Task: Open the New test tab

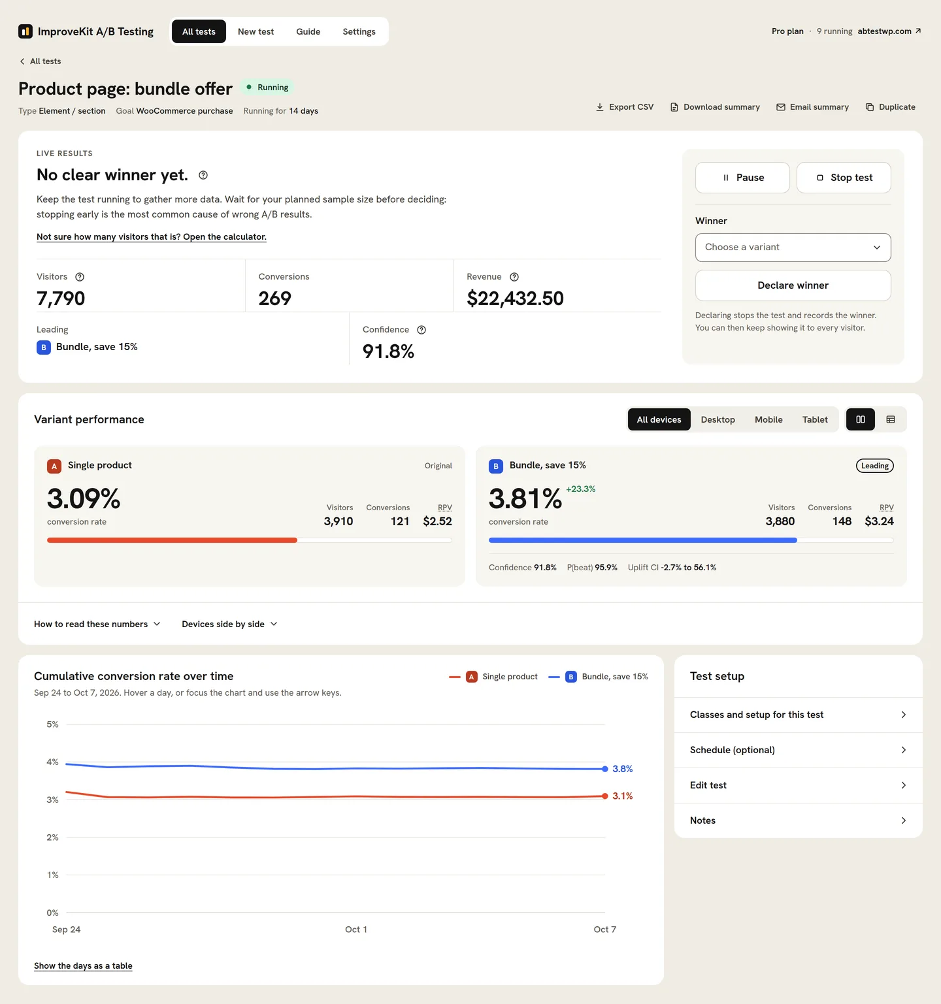Action: pyautogui.click(x=256, y=31)
